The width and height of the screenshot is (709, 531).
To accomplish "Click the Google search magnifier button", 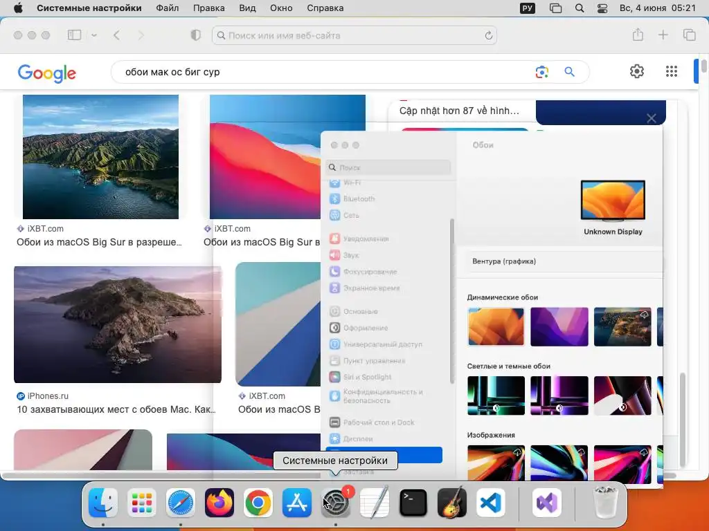I will 569,72.
